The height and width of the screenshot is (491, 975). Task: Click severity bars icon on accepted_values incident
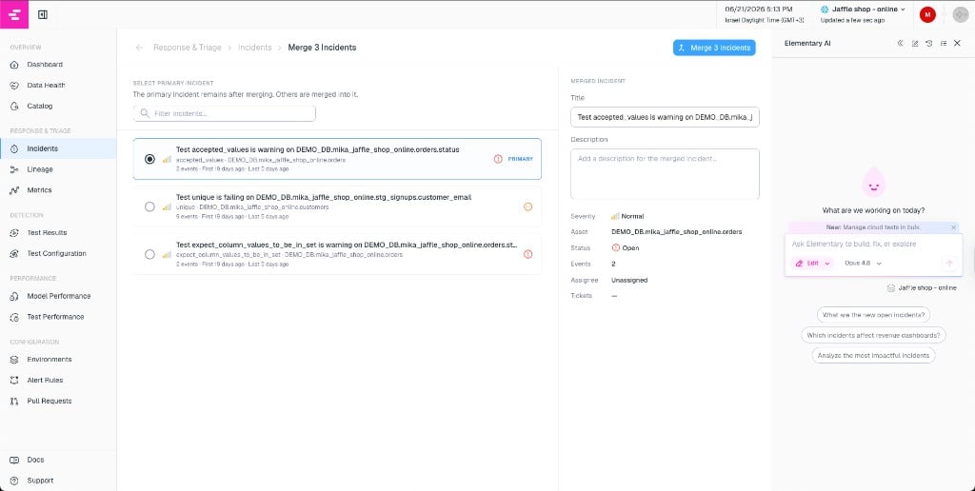[x=167, y=159]
